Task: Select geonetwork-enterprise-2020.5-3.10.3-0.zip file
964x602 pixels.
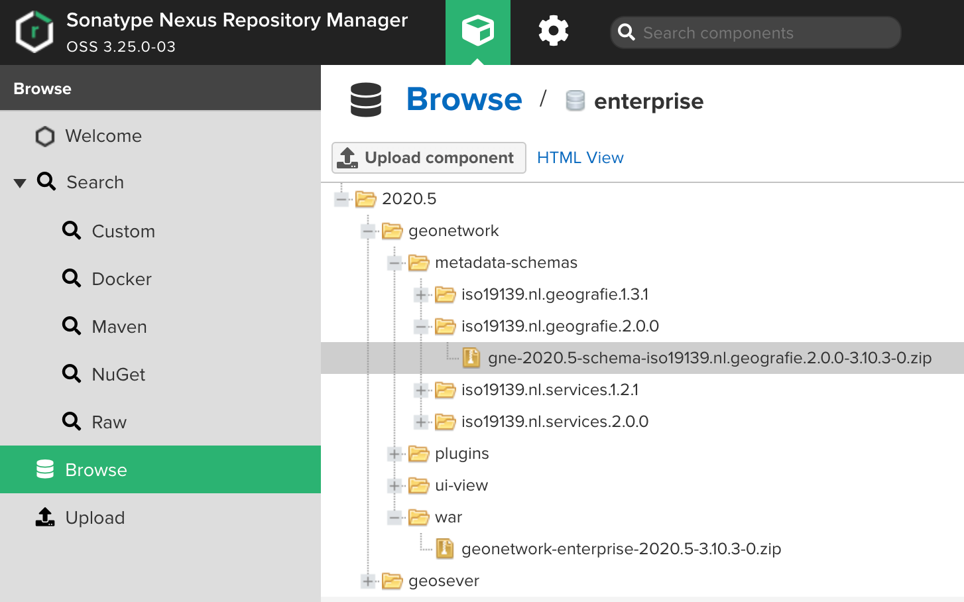Action: (x=621, y=549)
